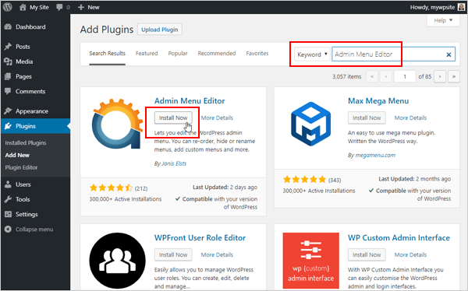Click the Dashboard gauge icon
This screenshot has height=291, width=468.
[x=8, y=26]
